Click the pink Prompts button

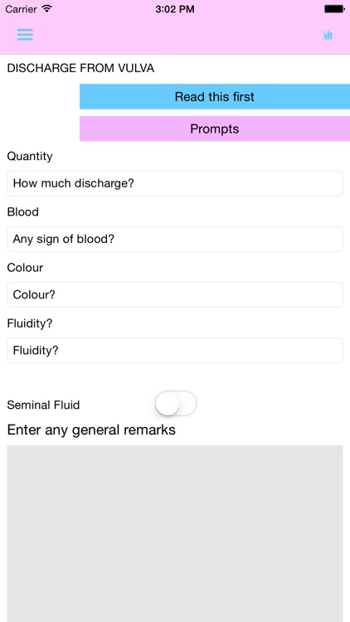click(x=215, y=129)
